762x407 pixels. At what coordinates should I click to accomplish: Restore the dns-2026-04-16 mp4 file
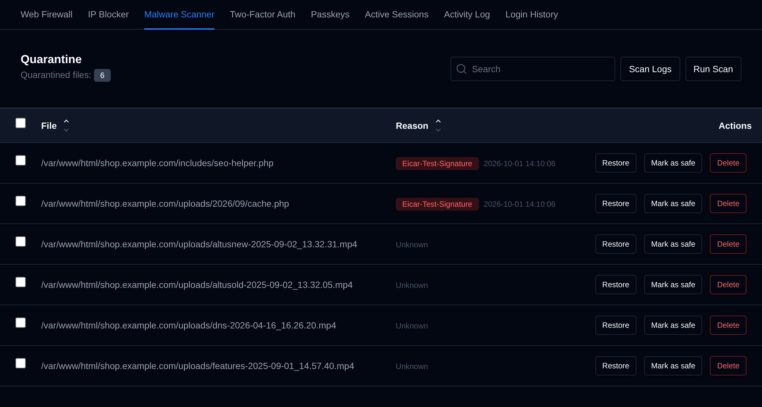coord(616,325)
